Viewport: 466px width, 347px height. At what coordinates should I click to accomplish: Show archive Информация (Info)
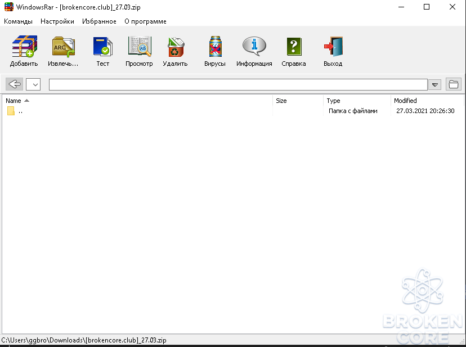254,46
